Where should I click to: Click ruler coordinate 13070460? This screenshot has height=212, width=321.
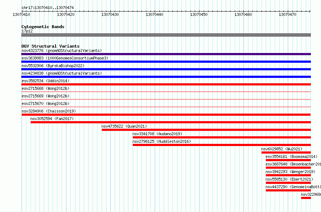[243, 14]
